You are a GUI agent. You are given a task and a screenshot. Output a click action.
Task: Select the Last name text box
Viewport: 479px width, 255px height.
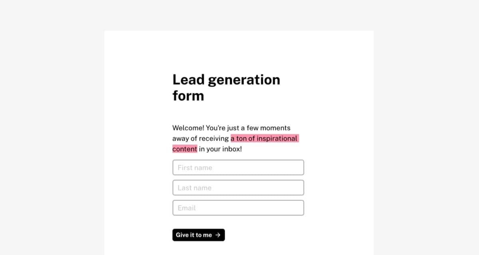(238, 188)
